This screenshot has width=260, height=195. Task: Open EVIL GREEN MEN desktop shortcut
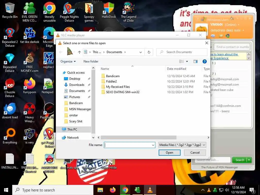coord(29,12)
